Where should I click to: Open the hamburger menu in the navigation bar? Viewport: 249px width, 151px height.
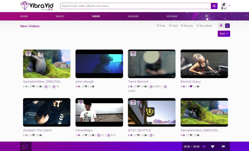207,16
